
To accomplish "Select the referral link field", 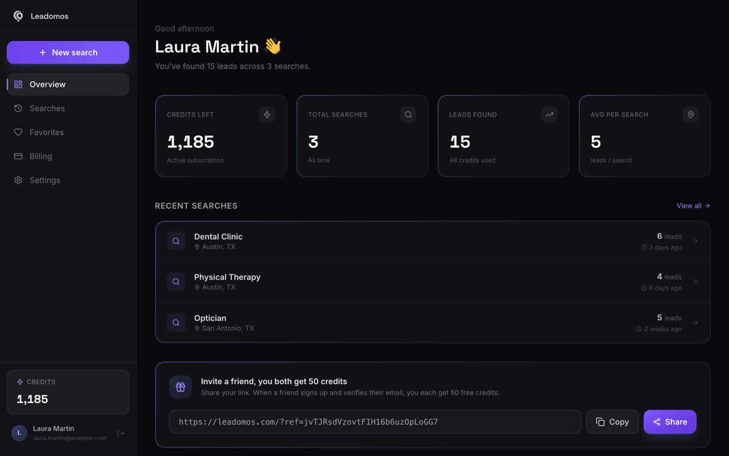I will pos(375,422).
